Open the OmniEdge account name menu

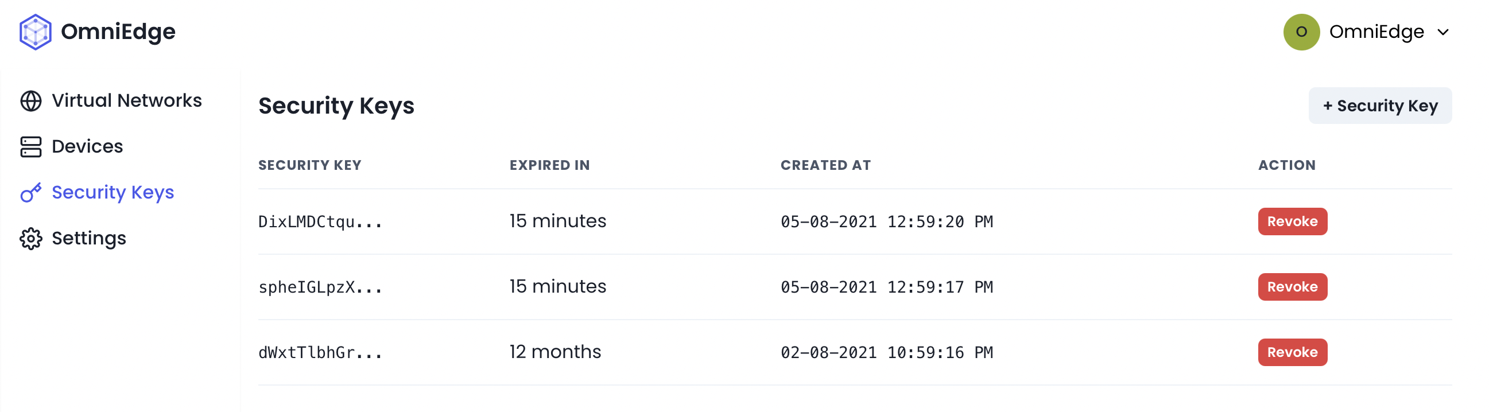tap(1376, 32)
